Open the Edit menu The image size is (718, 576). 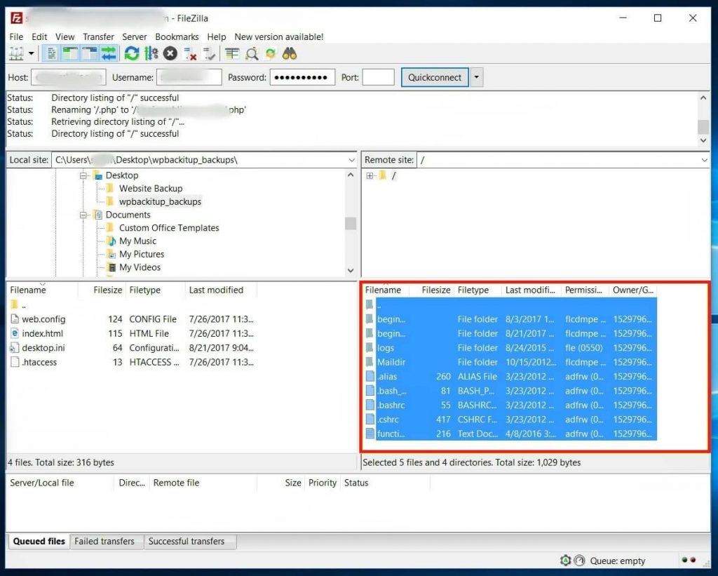[39, 36]
